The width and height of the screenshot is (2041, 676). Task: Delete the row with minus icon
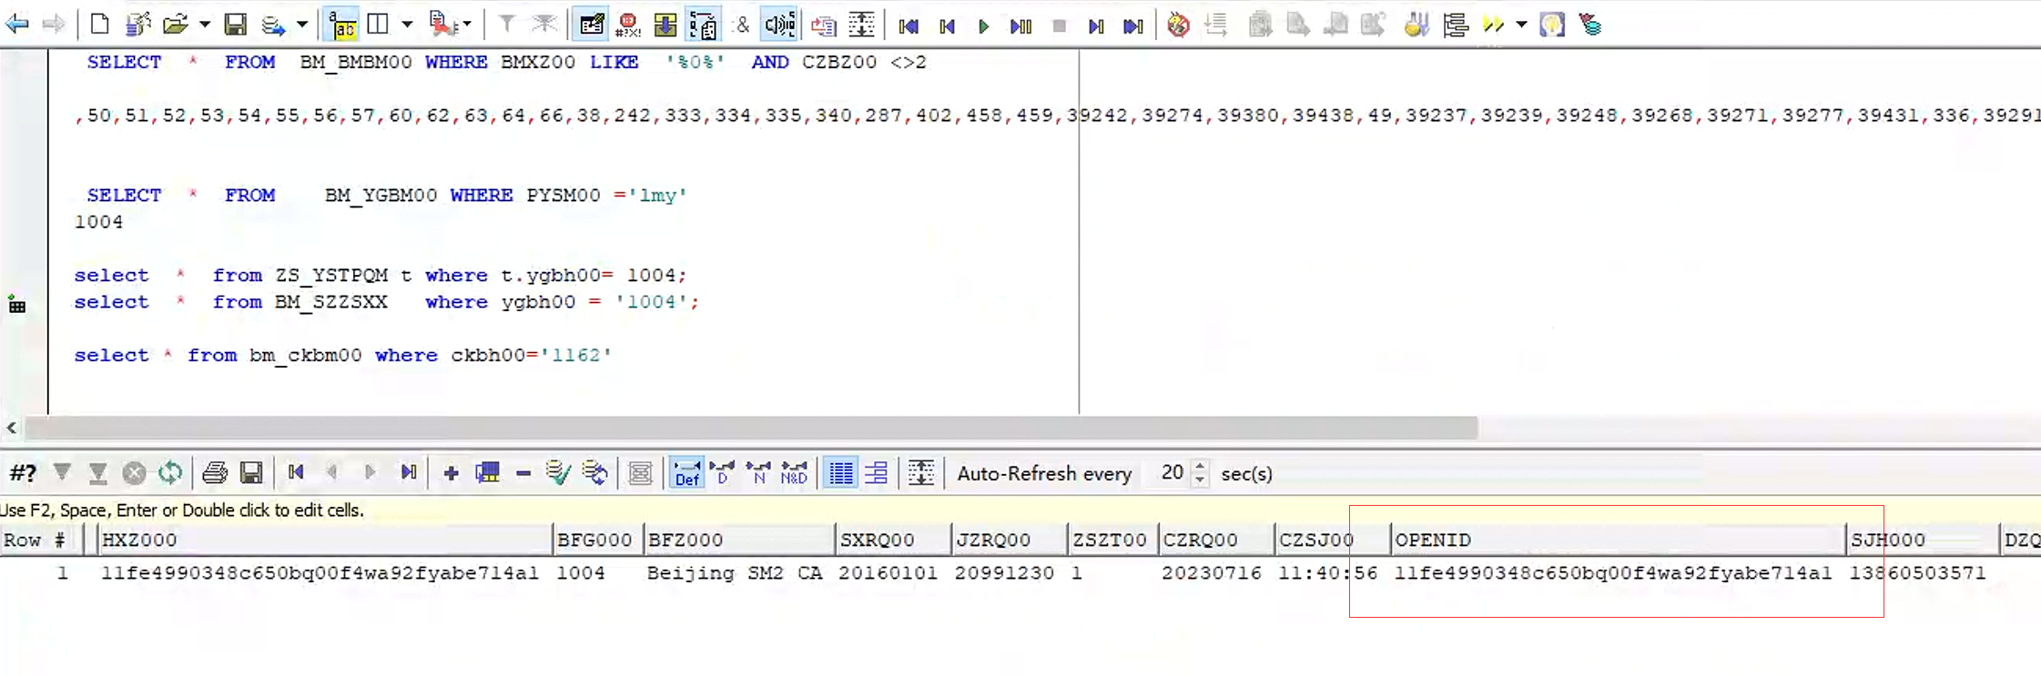point(523,473)
